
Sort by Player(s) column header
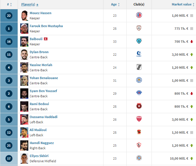[30, 5]
